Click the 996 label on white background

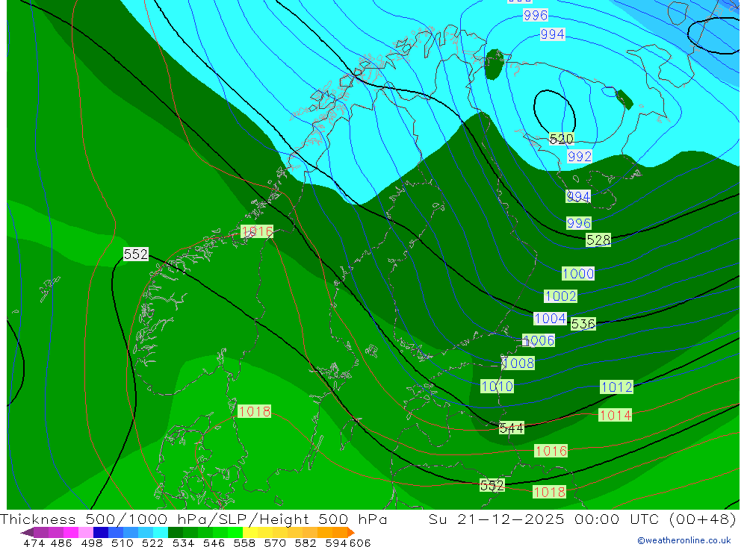pos(535,15)
